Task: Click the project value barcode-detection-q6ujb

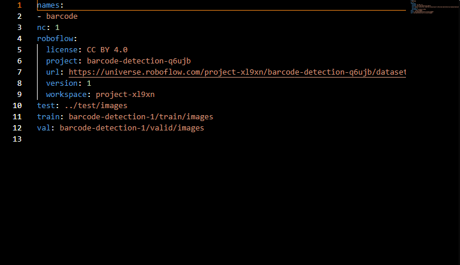Action: pyautogui.click(x=139, y=61)
